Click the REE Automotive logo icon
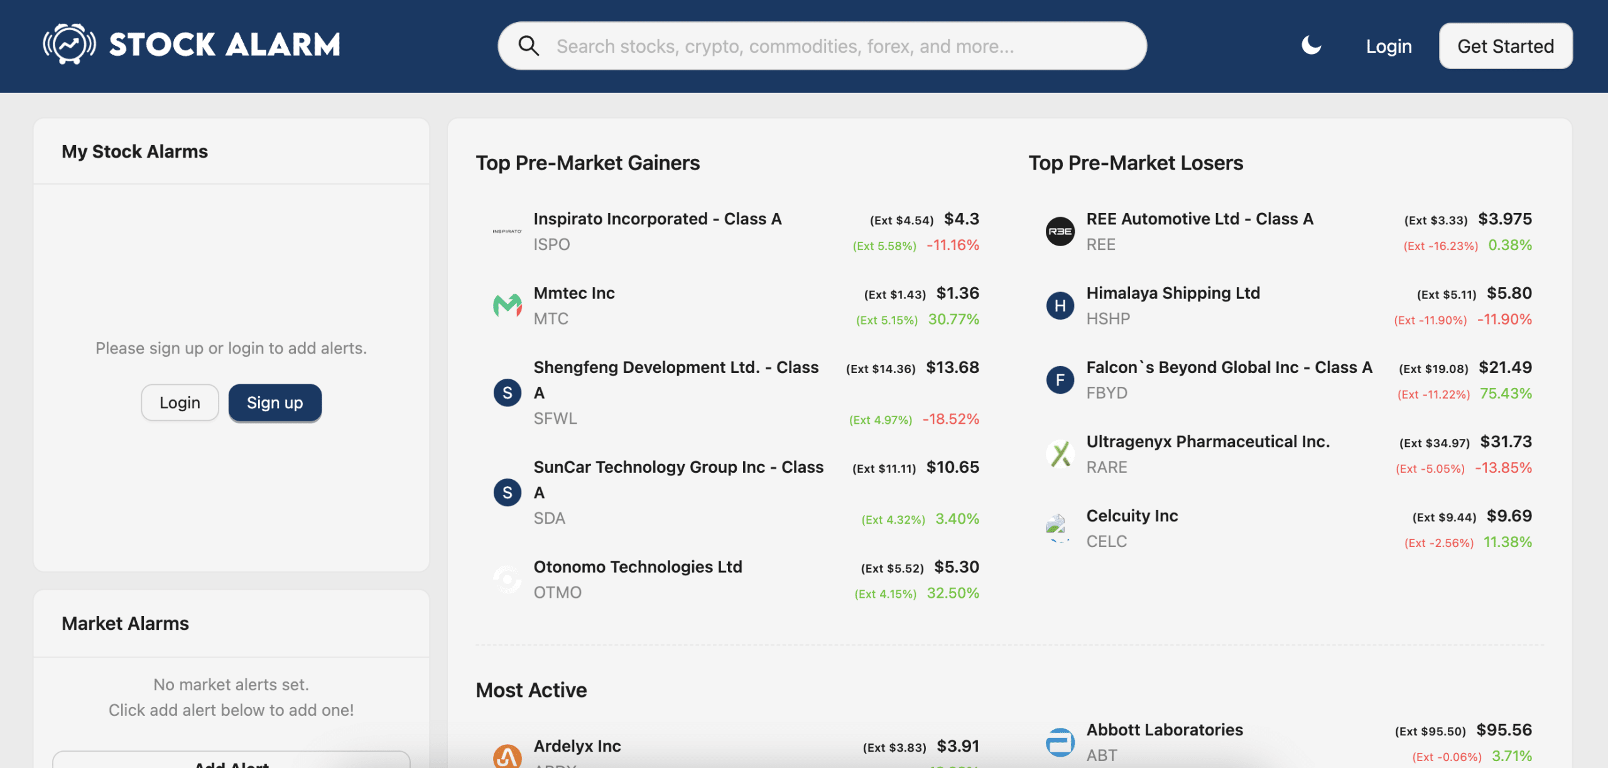 click(x=1060, y=231)
